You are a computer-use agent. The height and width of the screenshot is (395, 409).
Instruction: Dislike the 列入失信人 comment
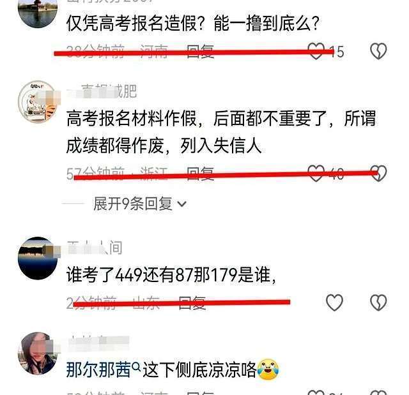378,173
